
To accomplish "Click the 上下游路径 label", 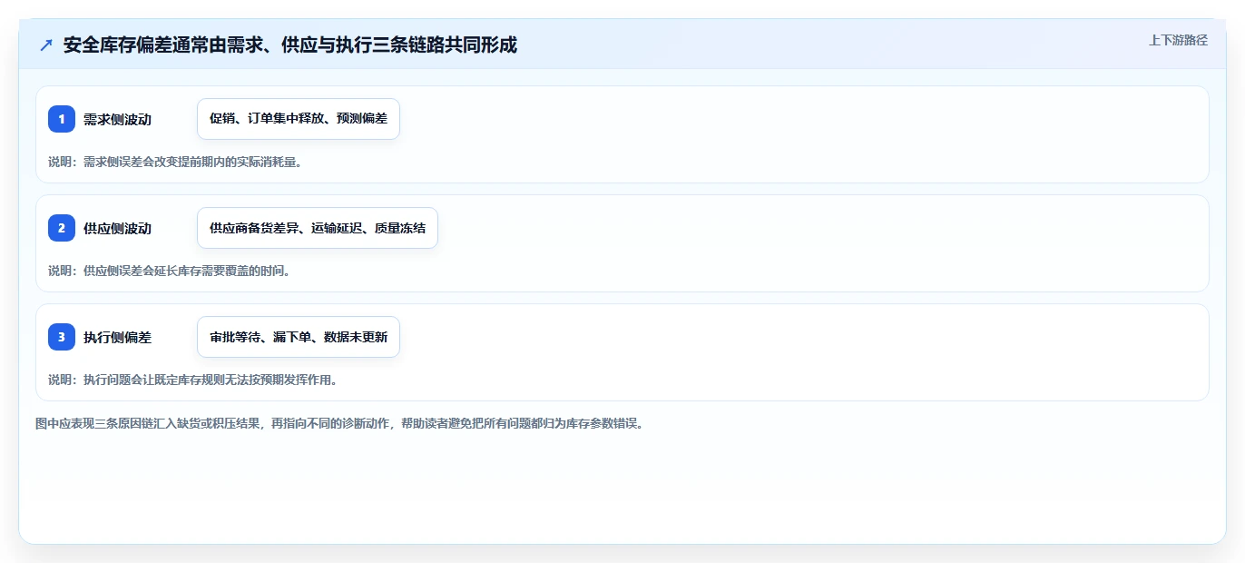I will click(x=1178, y=40).
